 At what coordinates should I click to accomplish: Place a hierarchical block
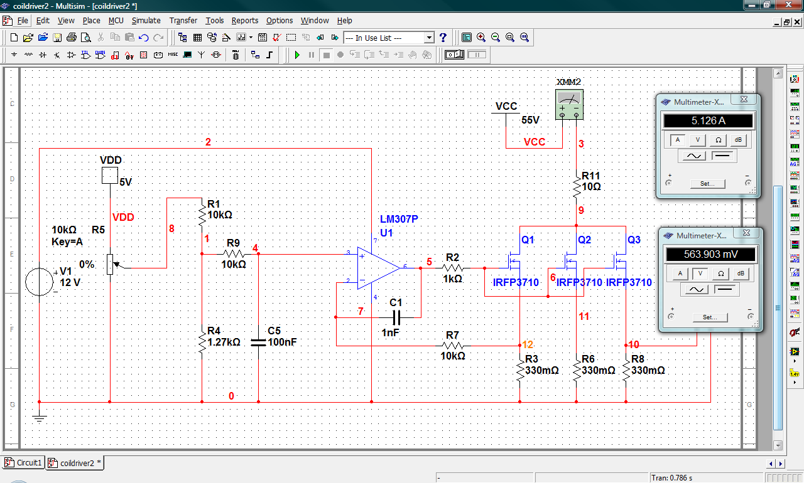pyautogui.click(x=255, y=55)
